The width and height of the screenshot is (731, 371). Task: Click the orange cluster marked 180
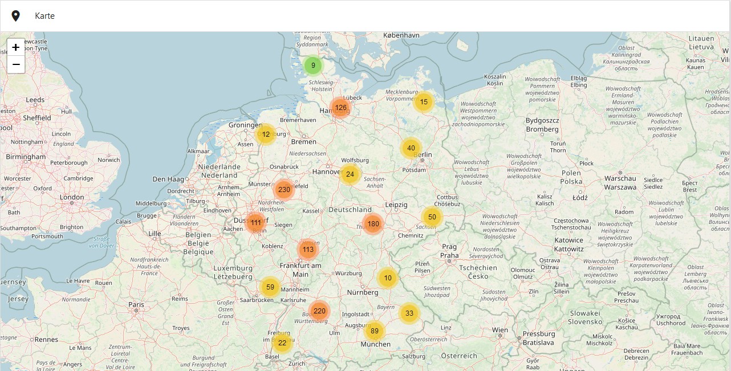pyautogui.click(x=373, y=224)
